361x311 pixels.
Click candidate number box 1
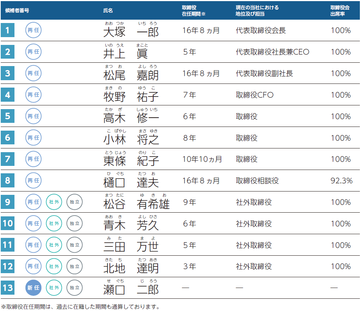pos(7,30)
